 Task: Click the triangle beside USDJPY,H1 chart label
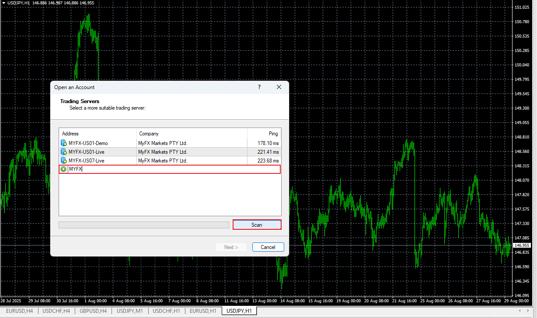3,3
